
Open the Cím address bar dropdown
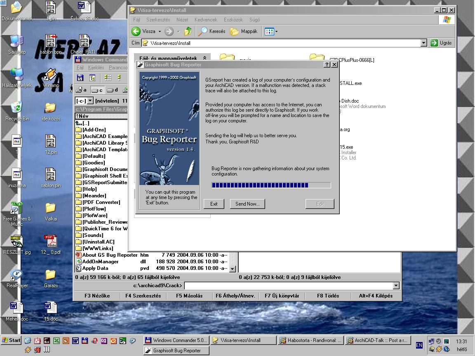(x=423, y=42)
